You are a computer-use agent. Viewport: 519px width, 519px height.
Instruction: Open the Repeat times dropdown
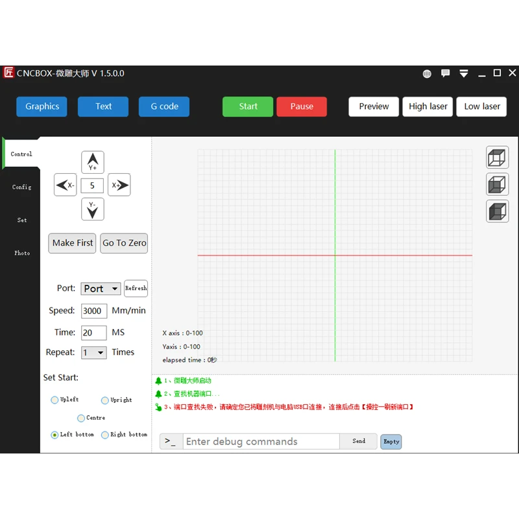[94, 352]
